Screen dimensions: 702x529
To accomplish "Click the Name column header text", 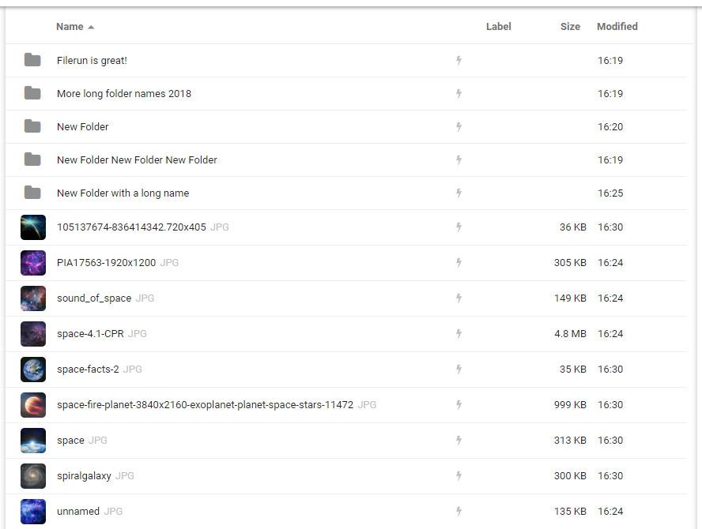I will [70, 26].
